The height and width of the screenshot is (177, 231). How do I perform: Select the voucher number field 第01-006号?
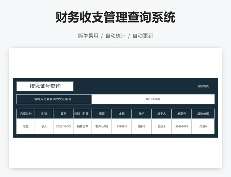[153, 99]
